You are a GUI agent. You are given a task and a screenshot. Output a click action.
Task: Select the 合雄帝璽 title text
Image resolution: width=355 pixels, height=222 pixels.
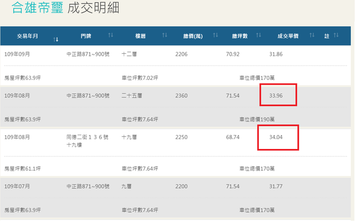[37, 7]
